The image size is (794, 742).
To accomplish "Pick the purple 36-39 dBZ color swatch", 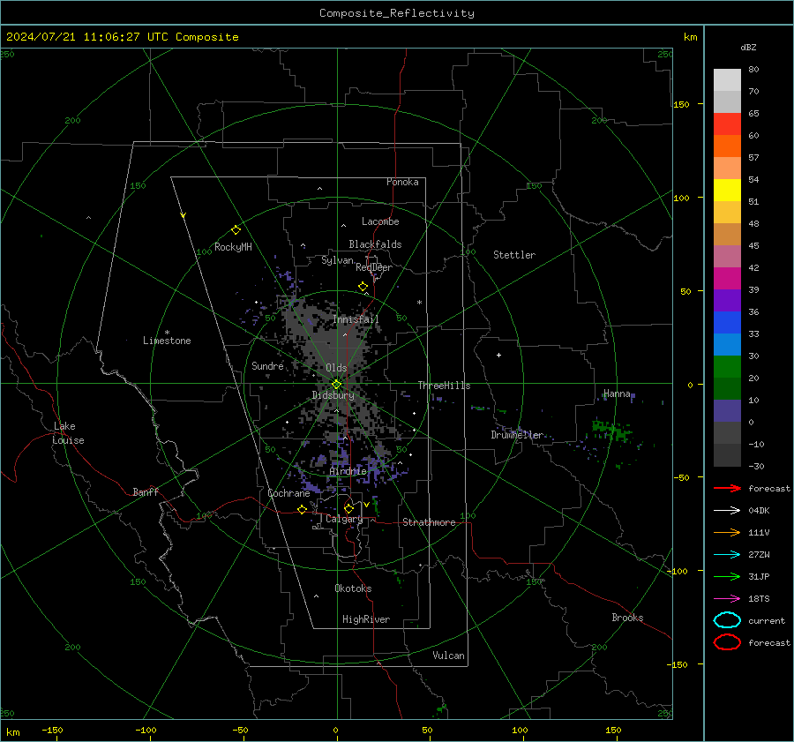I will click(727, 300).
